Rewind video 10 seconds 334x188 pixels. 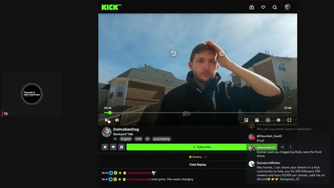(174, 54)
